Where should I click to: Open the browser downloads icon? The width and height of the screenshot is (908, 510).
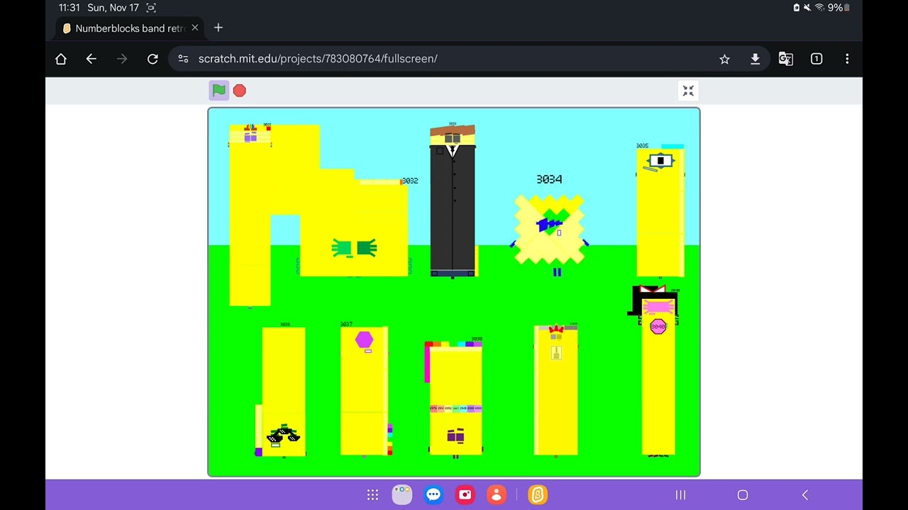pos(755,59)
